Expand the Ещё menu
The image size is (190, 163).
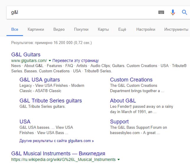pos(122,29)
